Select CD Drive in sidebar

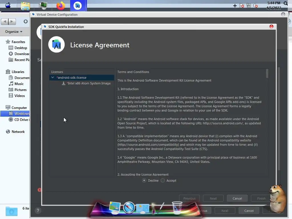(x=22, y=119)
